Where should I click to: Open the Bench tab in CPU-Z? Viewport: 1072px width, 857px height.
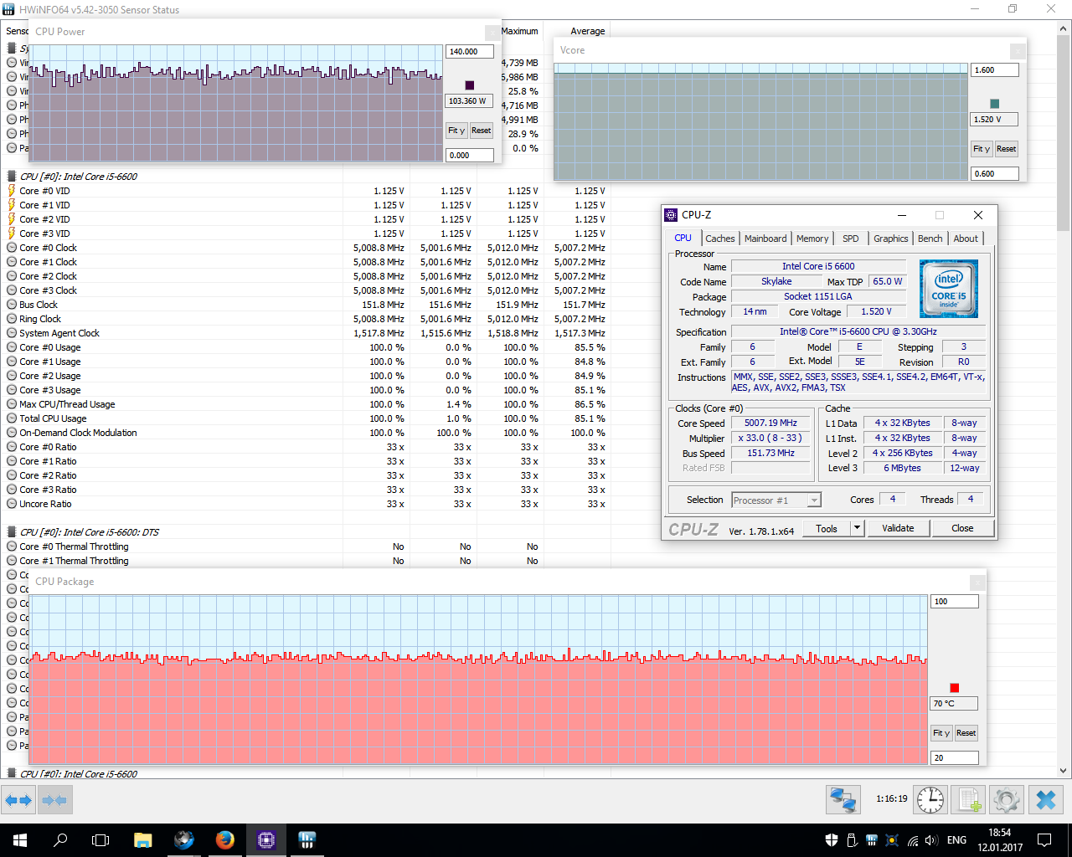point(930,239)
